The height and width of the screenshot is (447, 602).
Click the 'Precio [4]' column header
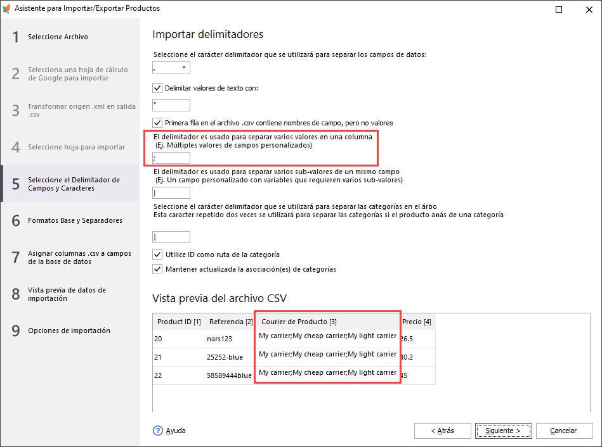coord(417,322)
